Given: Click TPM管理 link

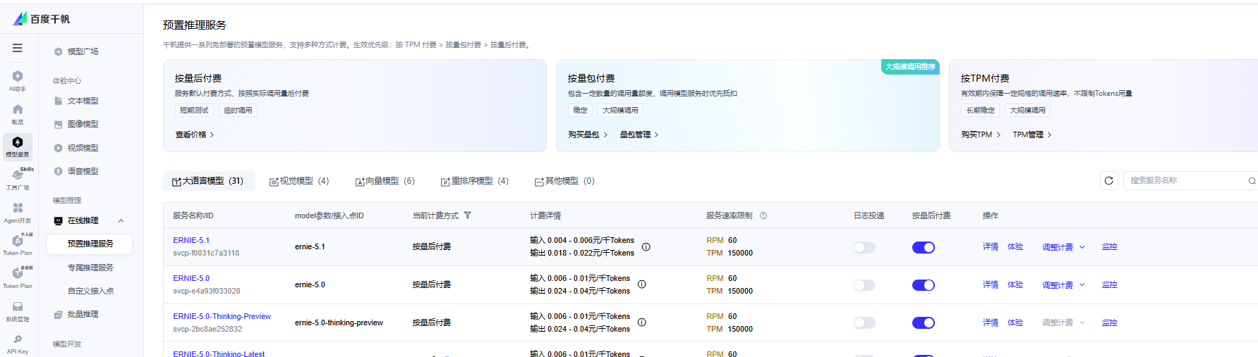Looking at the screenshot, I should [x=1032, y=134].
